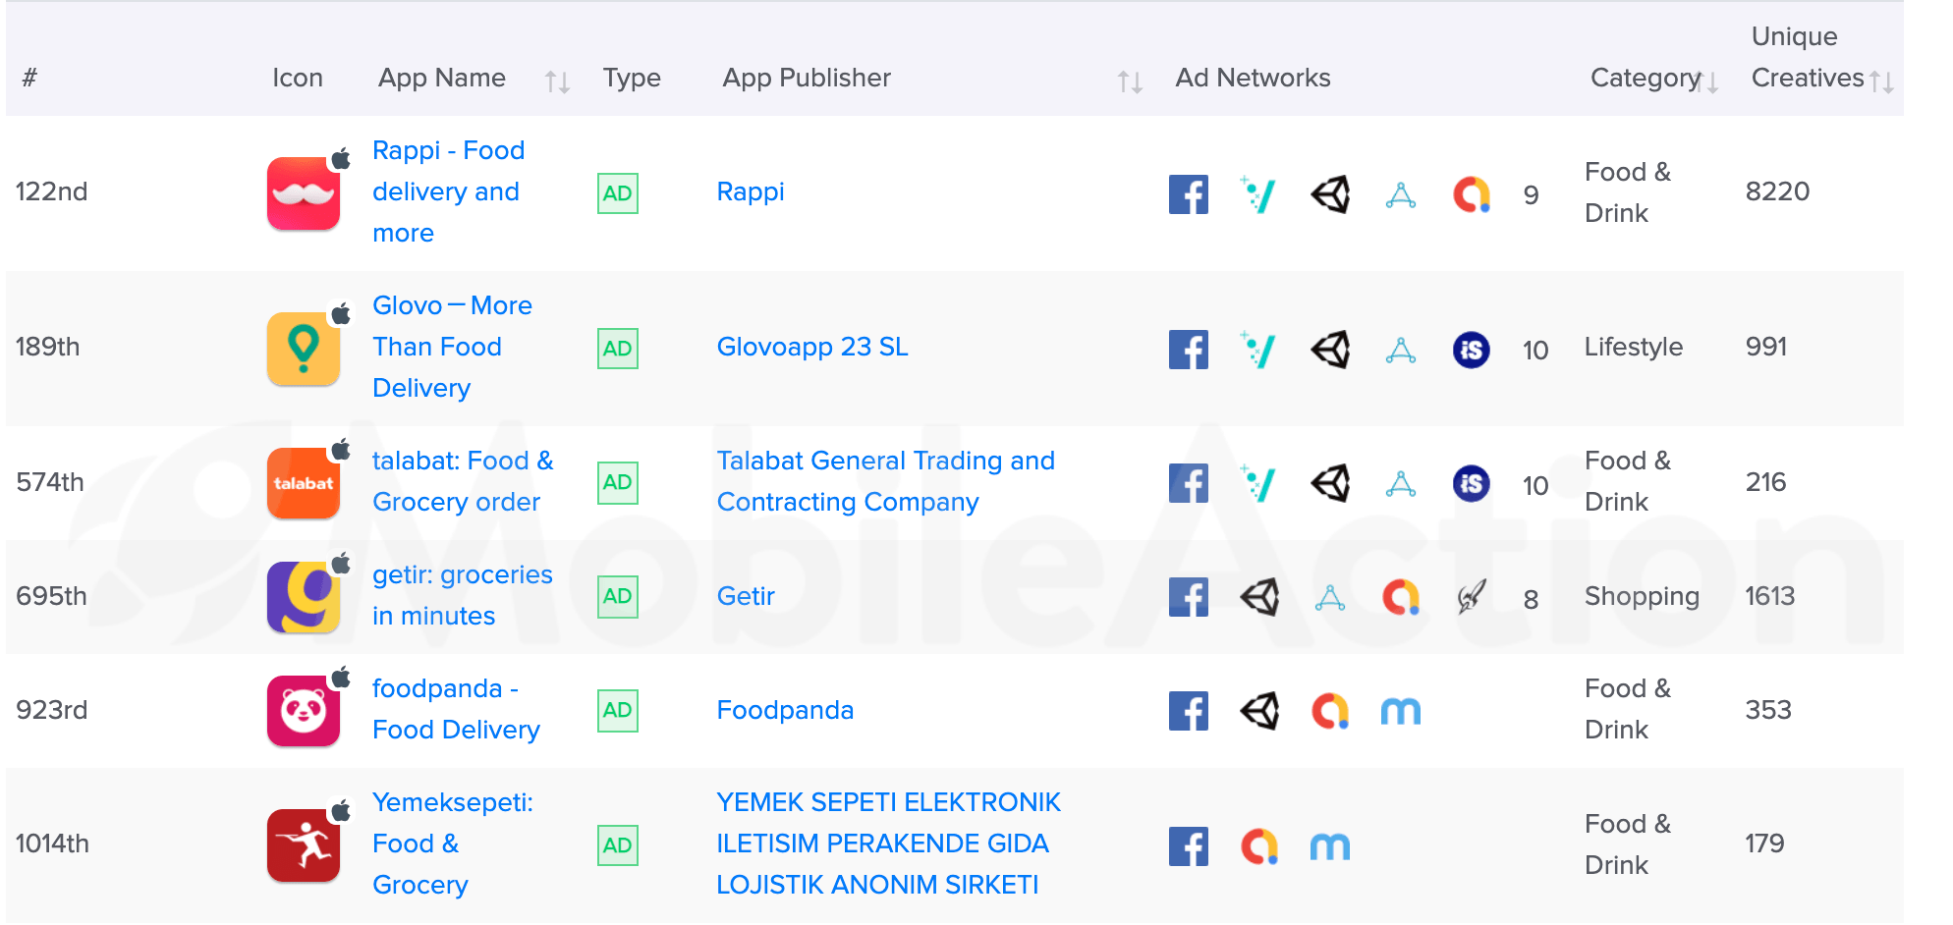The height and width of the screenshot is (925, 1953).
Task: Click the Facebook icon in Yemeksepeti row
Action: (x=1188, y=845)
